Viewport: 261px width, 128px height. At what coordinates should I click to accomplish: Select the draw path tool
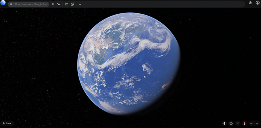pos(59,4)
